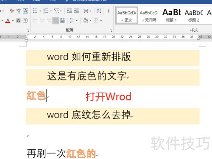Expand the Bullets list dropdown arrow
This screenshot has height=159, width=212.
(40, 11)
